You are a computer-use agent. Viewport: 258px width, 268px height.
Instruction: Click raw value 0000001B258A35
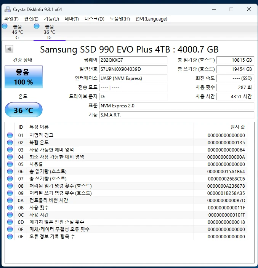pos(226,193)
